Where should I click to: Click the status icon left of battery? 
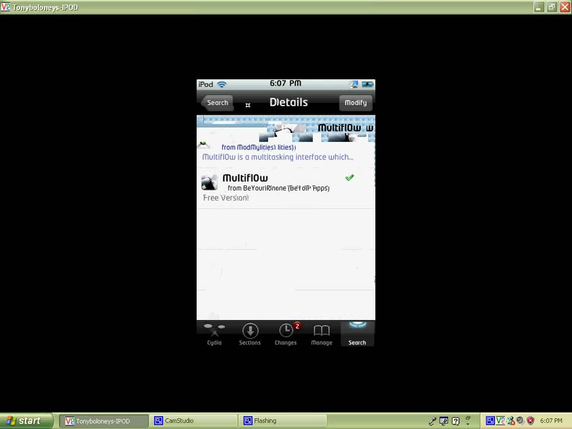point(354,84)
